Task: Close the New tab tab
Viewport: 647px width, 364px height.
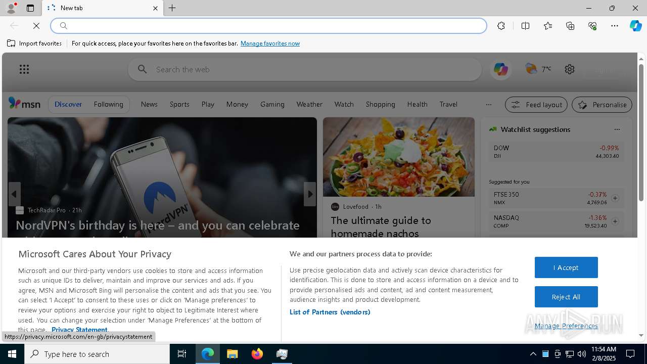Action: (155, 8)
